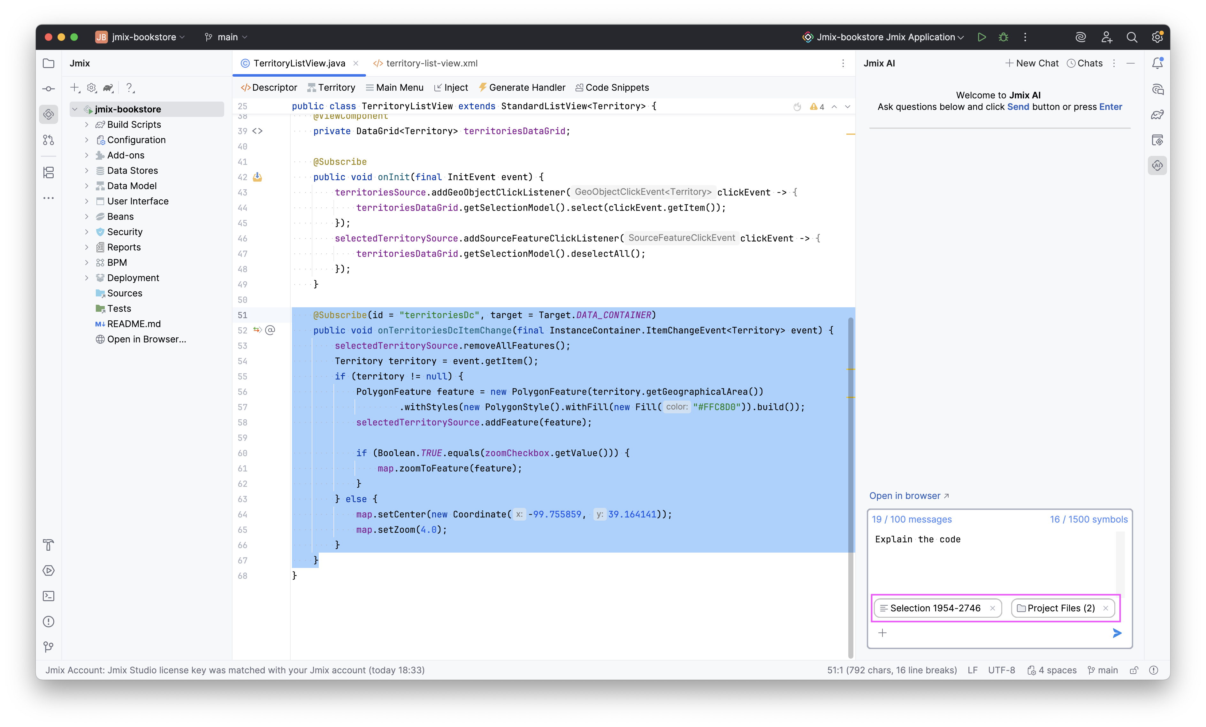This screenshot has width=1206, height=727.
Task: Run the Jmix-bookstore application
Action: (x=982, y=37)
